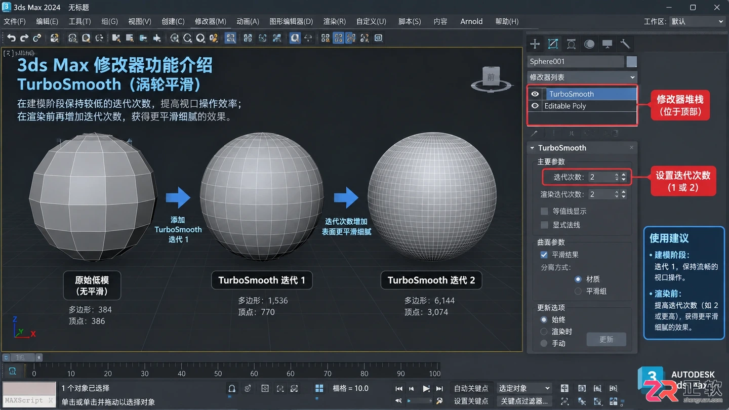
Task: Click the maximize viewport toggle icon
Action: point(614,401)
